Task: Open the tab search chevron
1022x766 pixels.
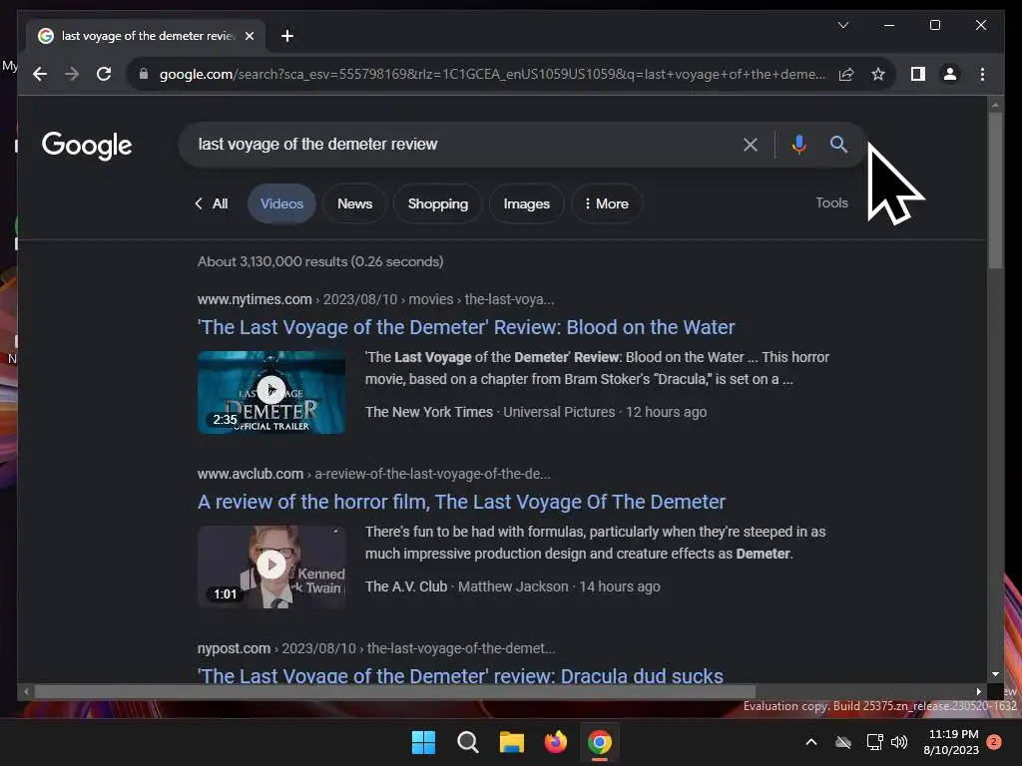Action: click(x=842, y=25)
